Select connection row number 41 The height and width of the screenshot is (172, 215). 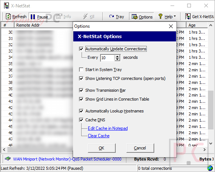[10, 101]
